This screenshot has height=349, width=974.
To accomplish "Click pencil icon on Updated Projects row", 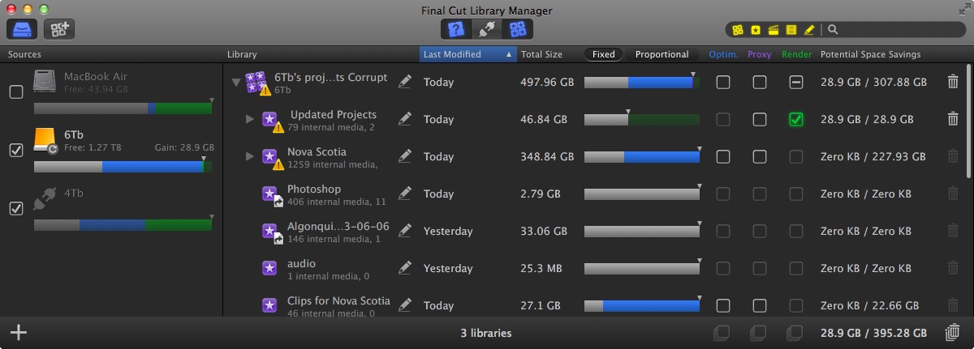I will pyautogui.click(x=405, y=118).
